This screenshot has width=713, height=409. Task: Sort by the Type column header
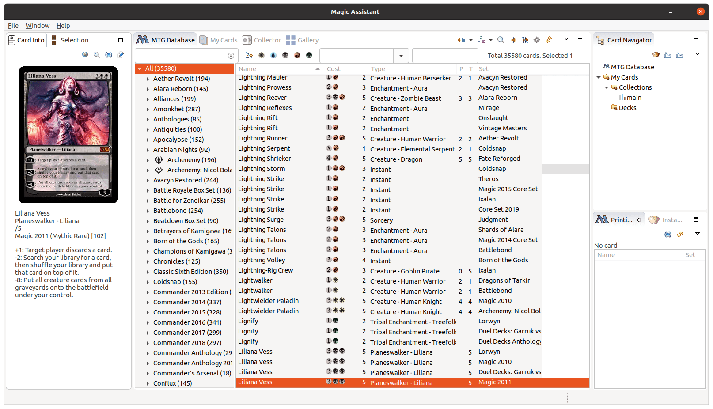[412, 68]
